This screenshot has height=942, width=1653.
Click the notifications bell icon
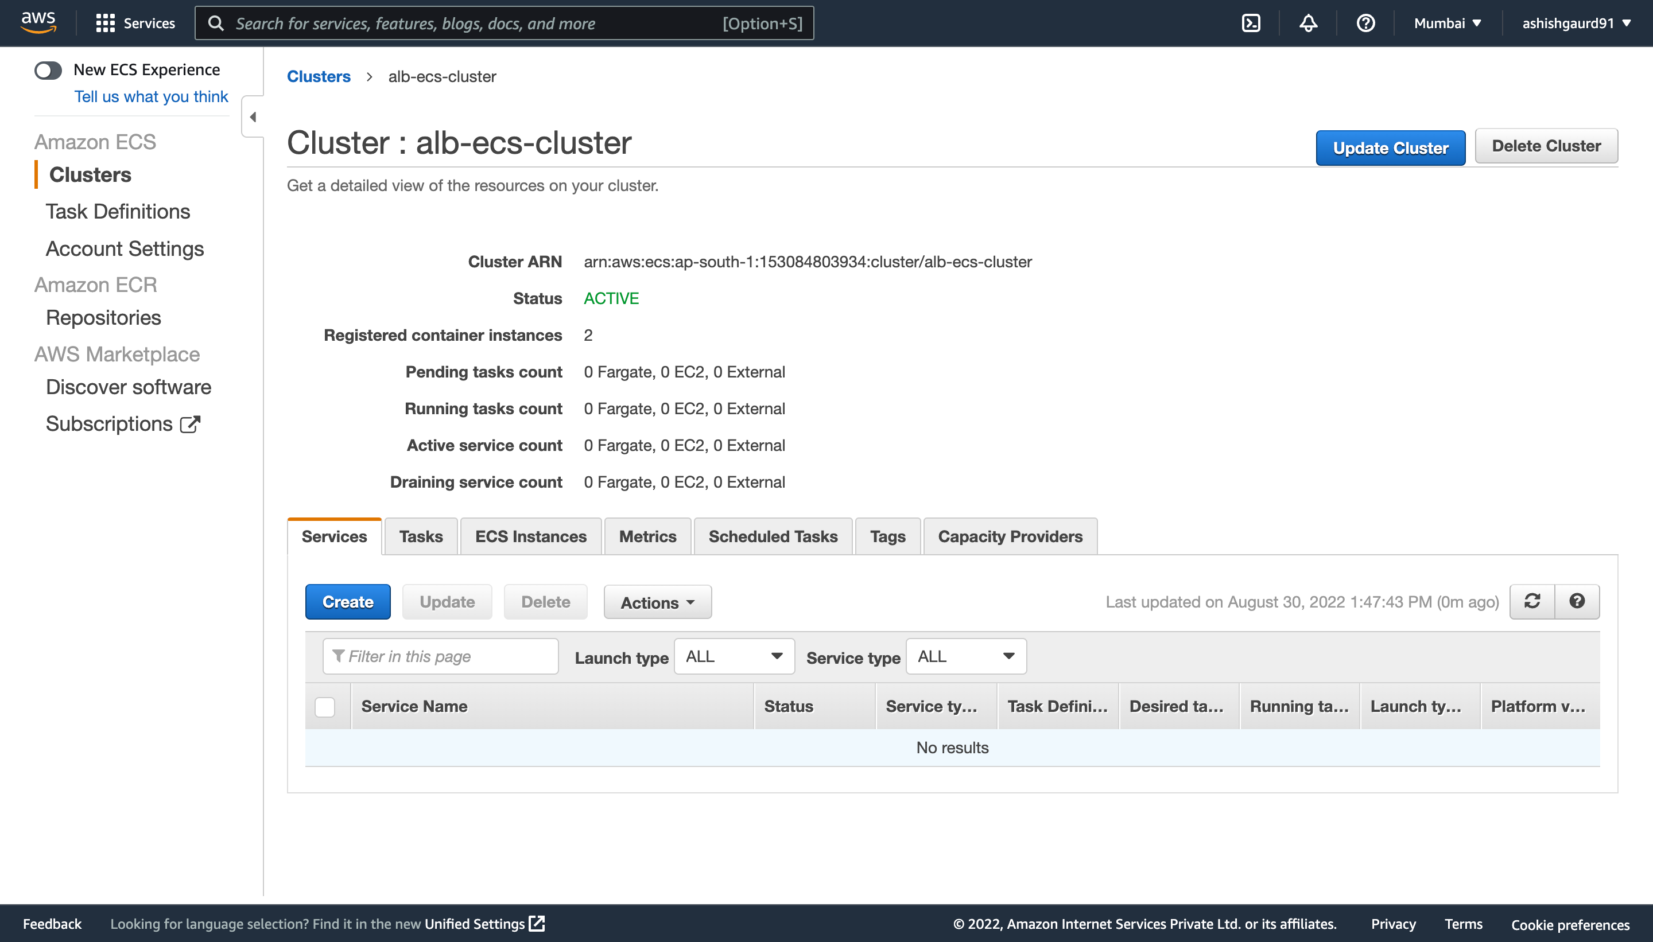(1307, 23)
